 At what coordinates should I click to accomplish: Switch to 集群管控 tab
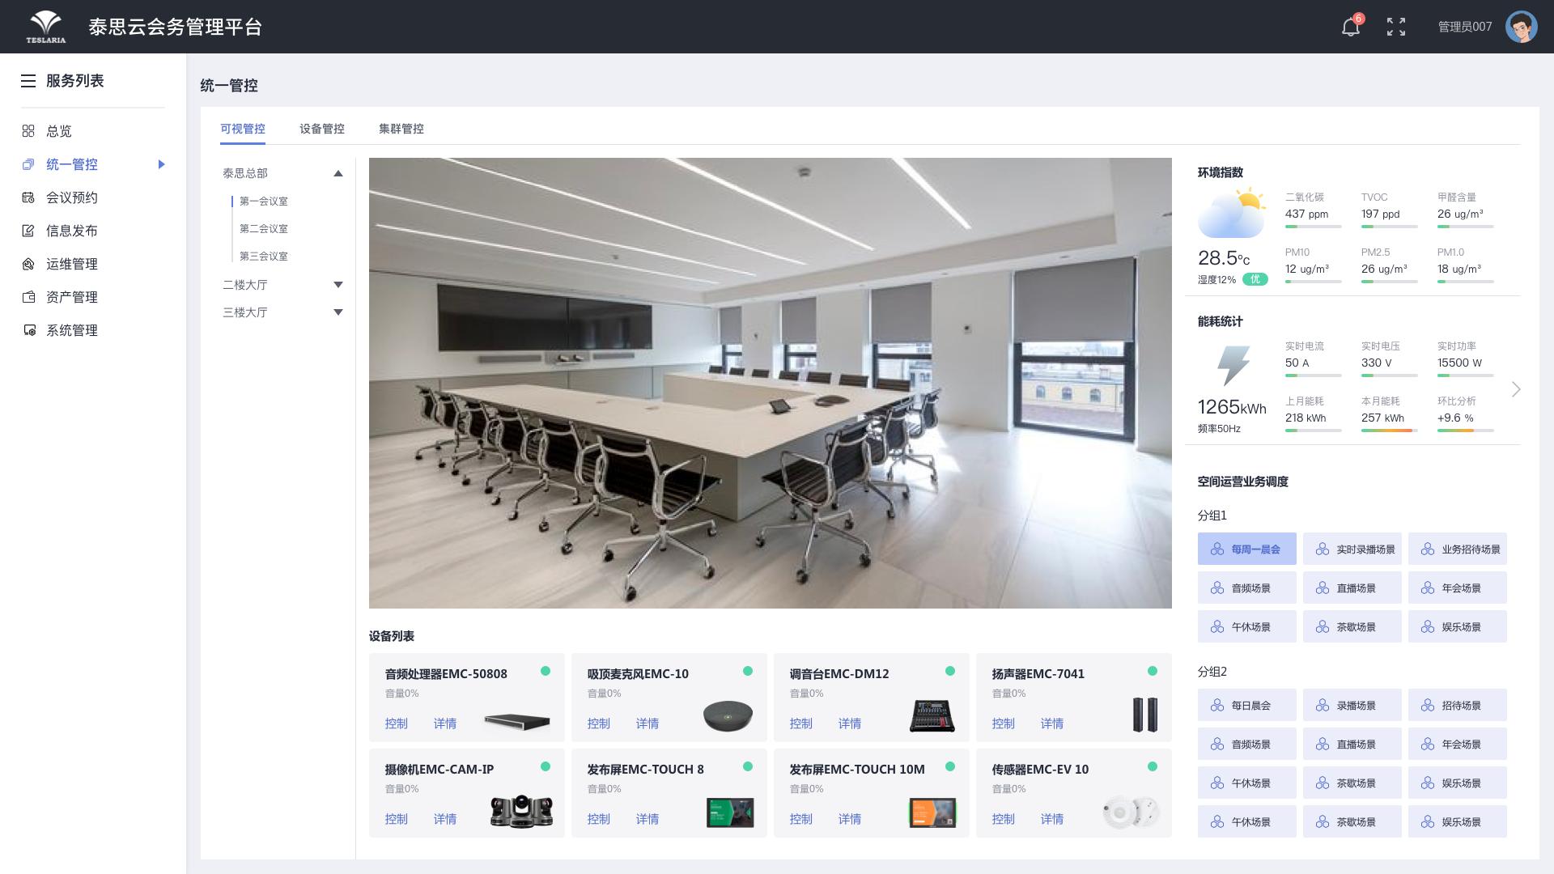(401, 129)
